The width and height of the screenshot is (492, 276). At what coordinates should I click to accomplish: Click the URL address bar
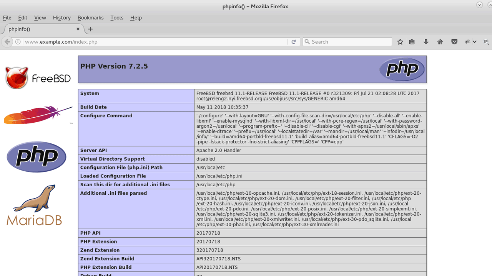pos(155,42)
